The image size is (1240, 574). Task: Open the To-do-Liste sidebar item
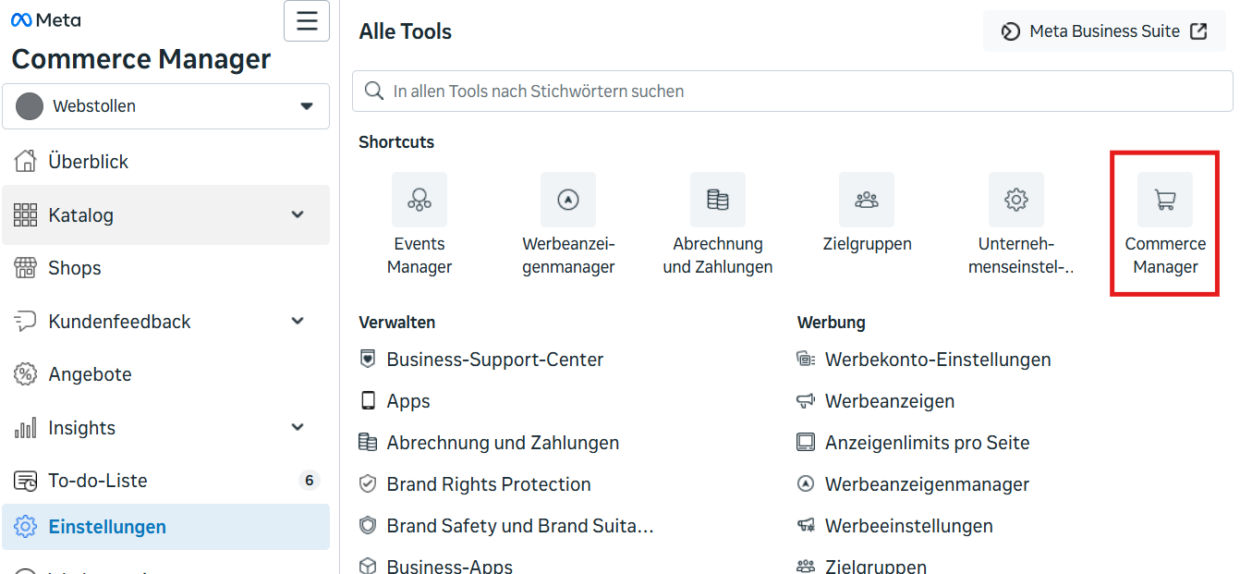[166, 481]
